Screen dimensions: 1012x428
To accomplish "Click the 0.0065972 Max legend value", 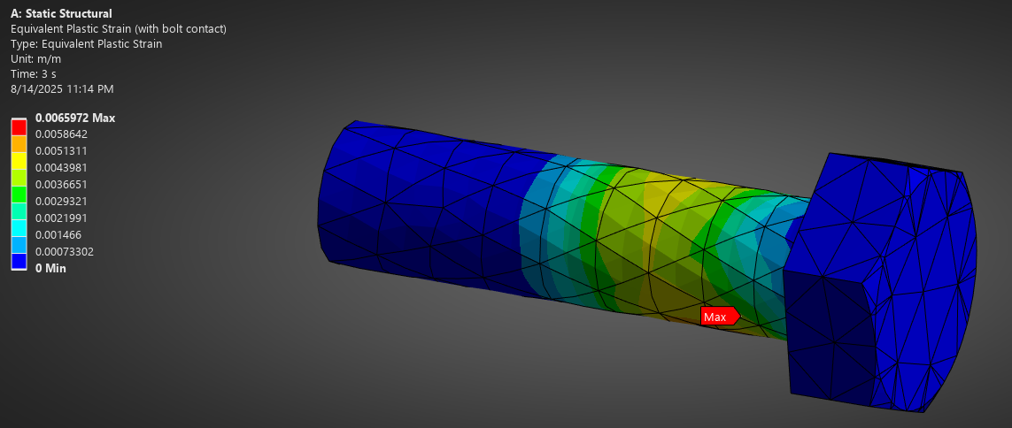I will 75,118.
